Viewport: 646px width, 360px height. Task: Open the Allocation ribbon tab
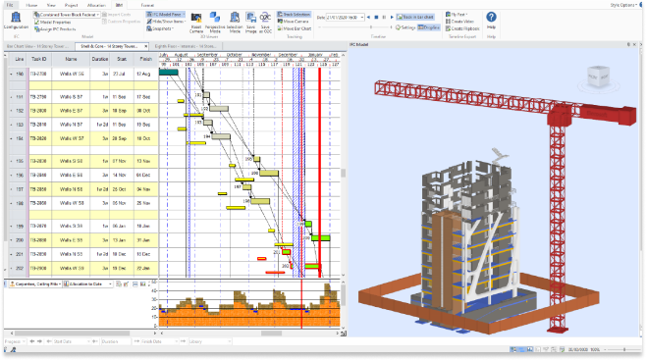point(96,5)
